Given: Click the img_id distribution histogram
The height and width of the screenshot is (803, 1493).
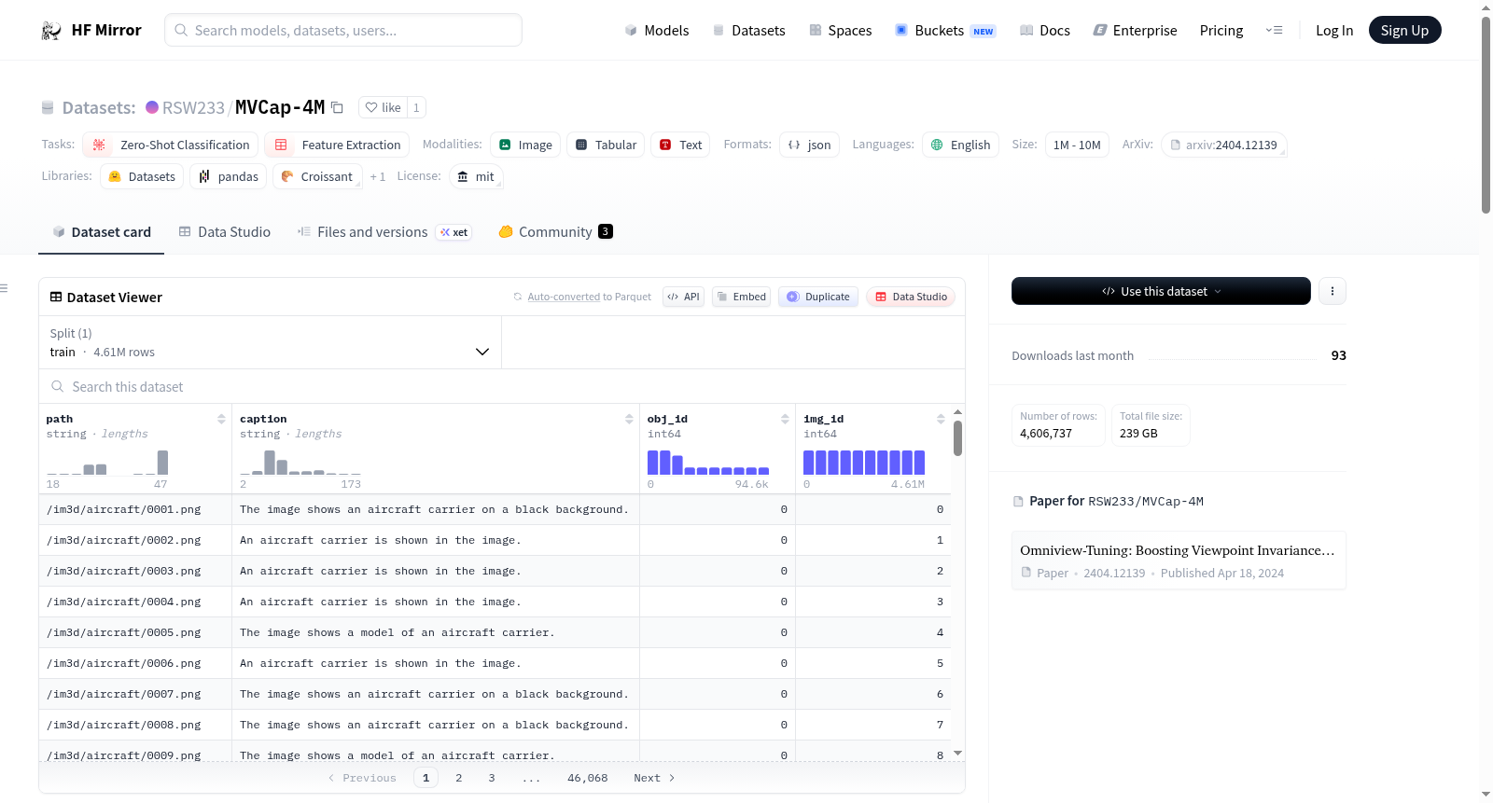Looking at the screenshot, I should click(864, 464).
